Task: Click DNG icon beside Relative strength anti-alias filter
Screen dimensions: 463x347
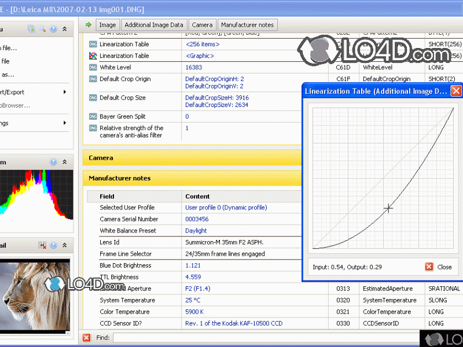Action: [93, 128]
